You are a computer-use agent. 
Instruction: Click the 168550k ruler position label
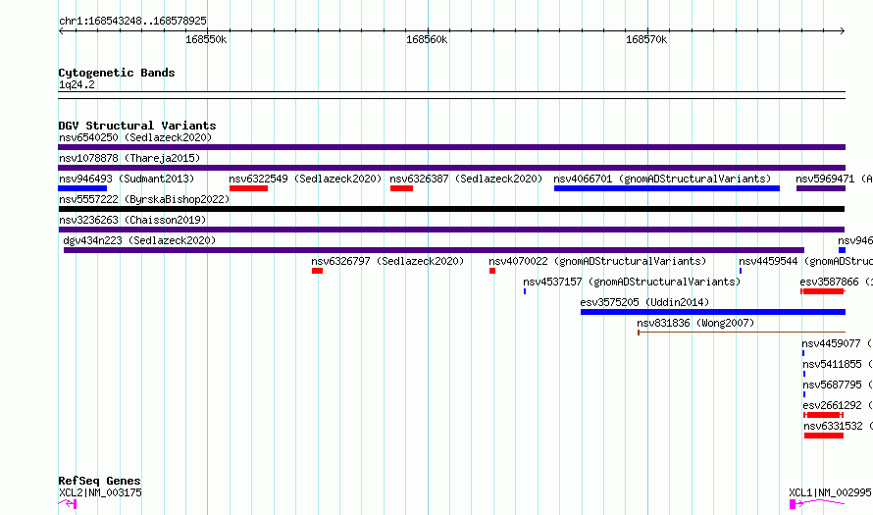(x=206, y=40)
